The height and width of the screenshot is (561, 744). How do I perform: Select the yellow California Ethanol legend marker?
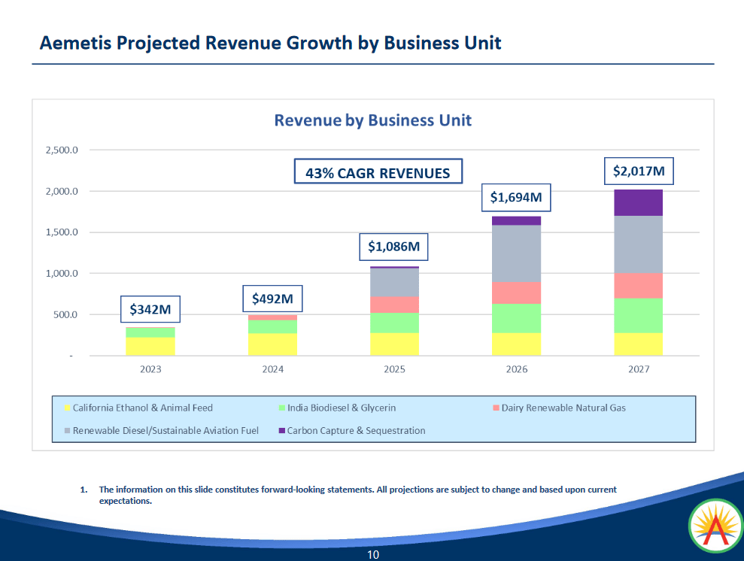(x=66, y=408)
